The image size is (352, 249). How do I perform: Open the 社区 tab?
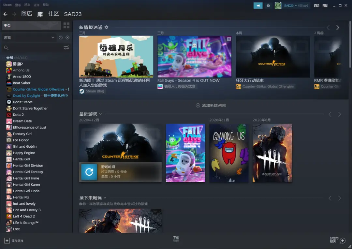53,14
